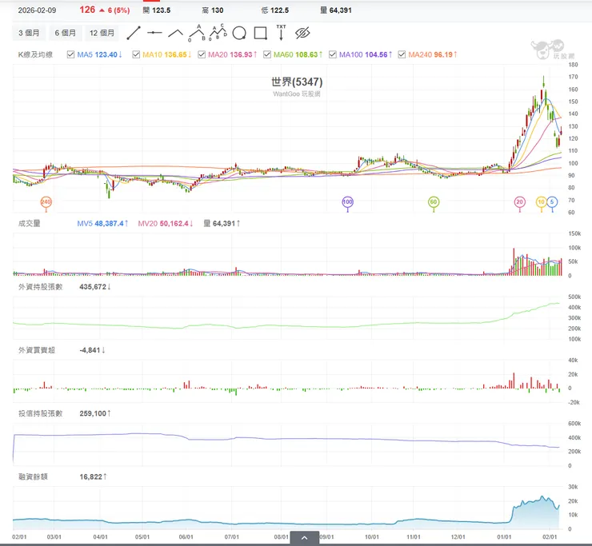Select the horizontal line drawing tool
592x546 pixels.
(x=154, y=34)
